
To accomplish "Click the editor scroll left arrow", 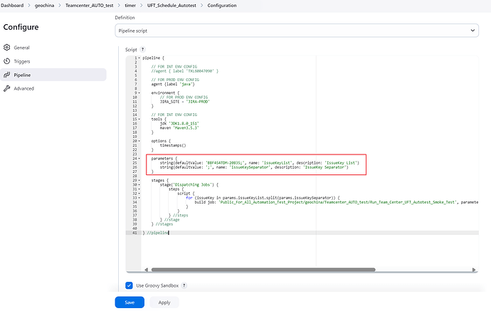I will (147, 270).
